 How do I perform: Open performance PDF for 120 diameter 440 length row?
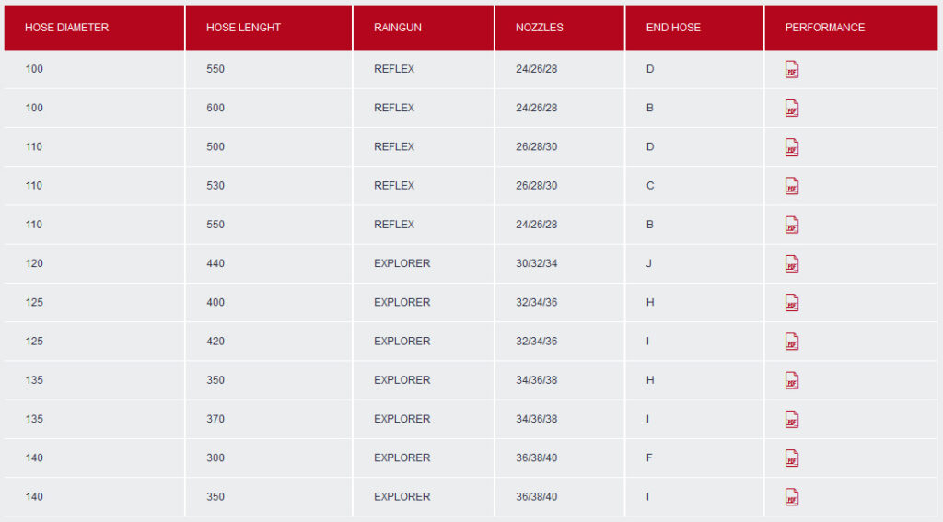click(x=791, y=263)
